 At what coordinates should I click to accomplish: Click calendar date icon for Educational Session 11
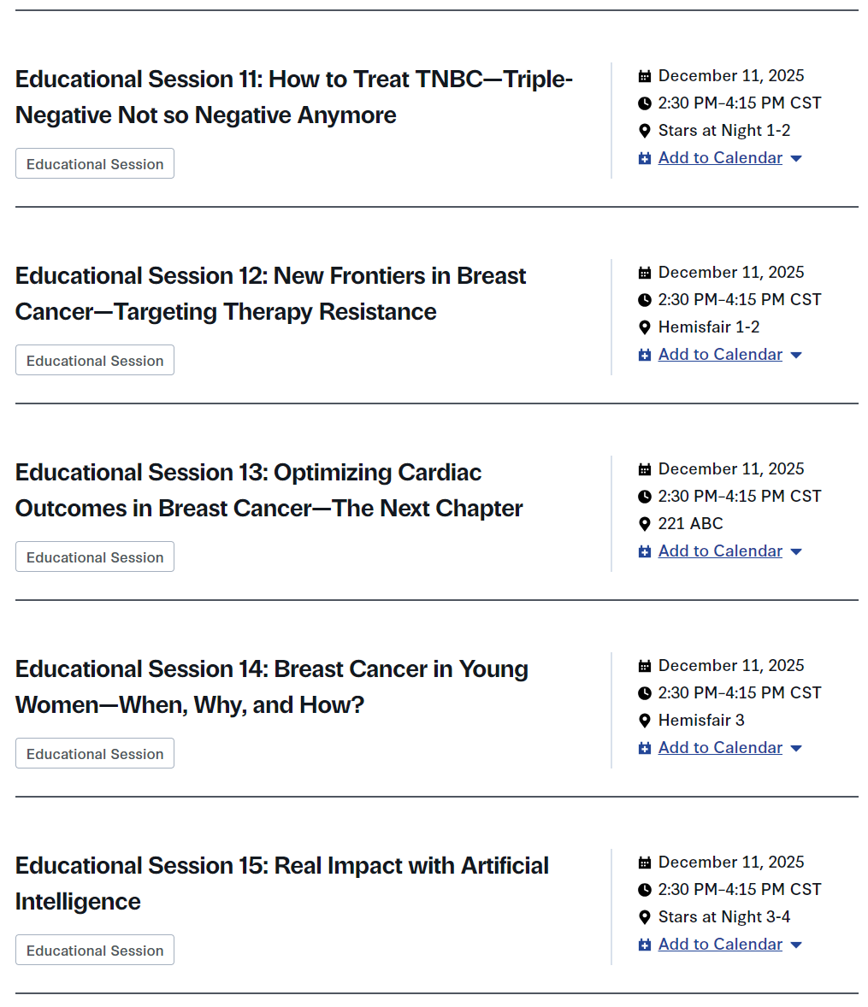click(x=645, y=76)
